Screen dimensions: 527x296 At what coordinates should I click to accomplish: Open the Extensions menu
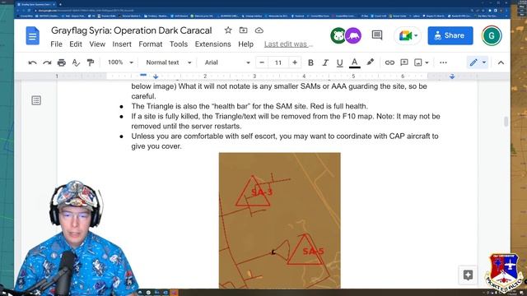tap(212, 44)
